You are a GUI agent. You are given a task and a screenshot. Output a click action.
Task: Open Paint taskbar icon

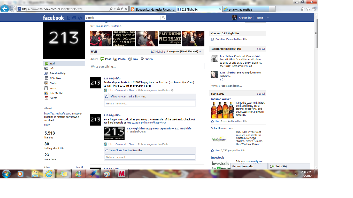[106, 174]
